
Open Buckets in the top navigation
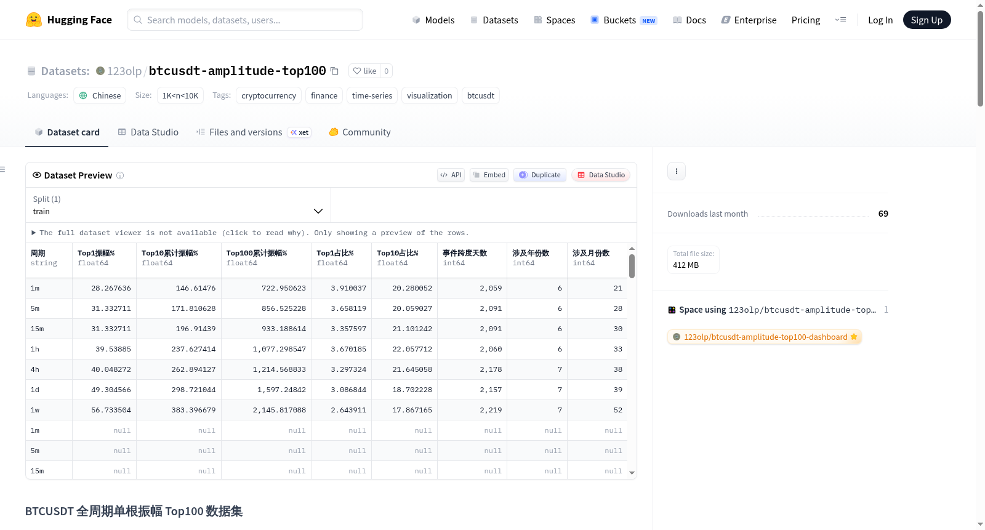pos(624,20)
